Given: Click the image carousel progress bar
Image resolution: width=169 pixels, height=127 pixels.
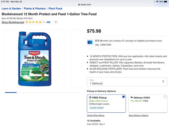Looking at the screenshot, I should (11, 92).
